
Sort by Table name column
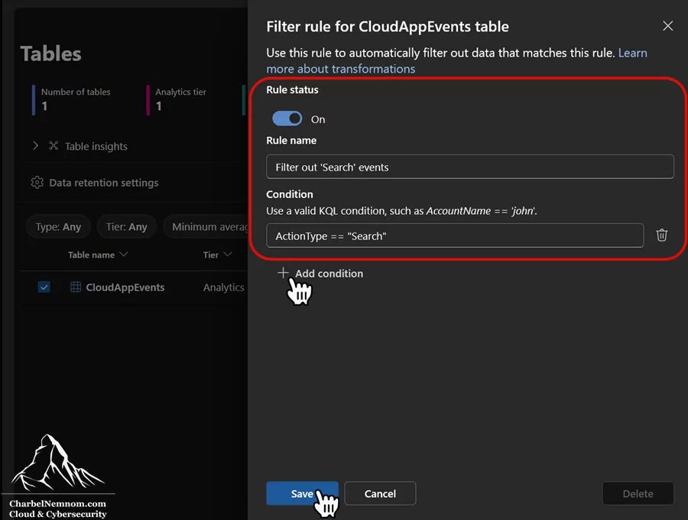pos(97,255)
